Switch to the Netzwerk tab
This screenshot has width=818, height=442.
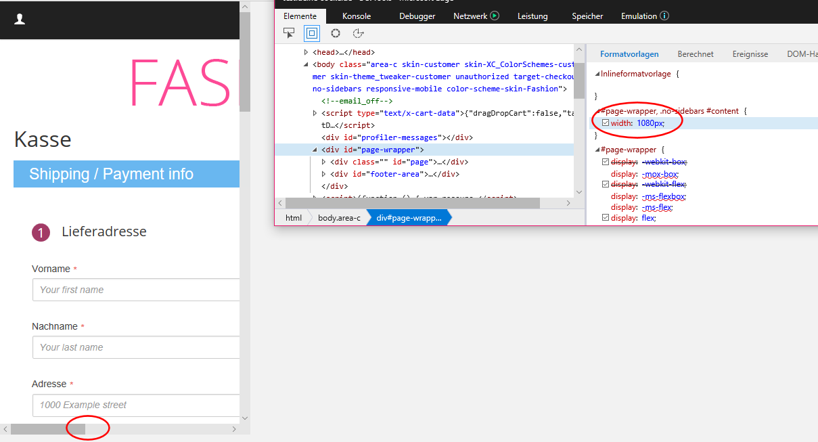click(470, 16)
